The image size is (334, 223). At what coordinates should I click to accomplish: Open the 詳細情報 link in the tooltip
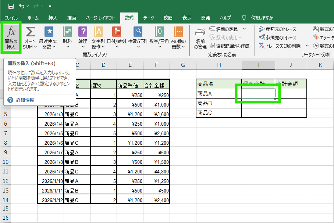tap(25, 100)
